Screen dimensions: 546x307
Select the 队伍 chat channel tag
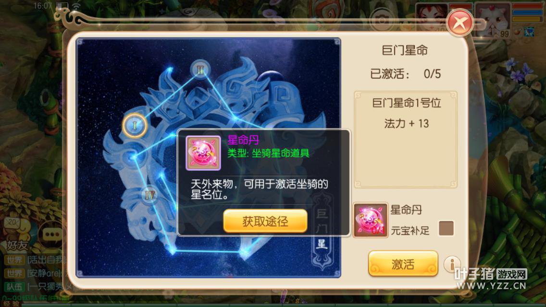pyautogui.click(x=14, y=287)
